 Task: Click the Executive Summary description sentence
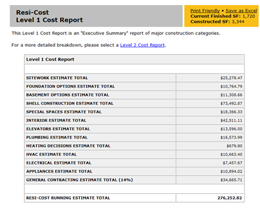(116, 33)
